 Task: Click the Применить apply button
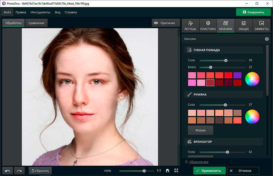pyautogui.click(x=209, y=171)
